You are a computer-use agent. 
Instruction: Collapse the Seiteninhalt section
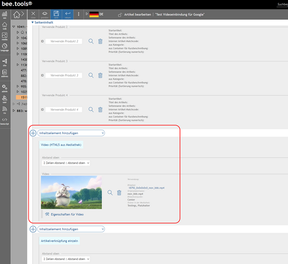[42, 22]
